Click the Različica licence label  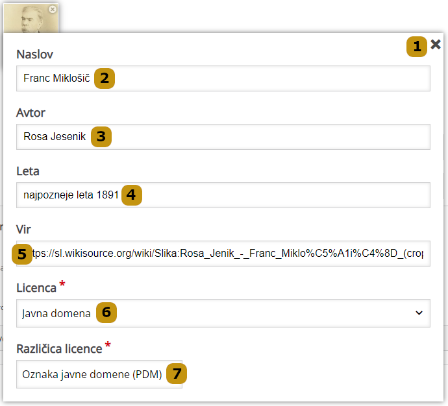(59, 348)
